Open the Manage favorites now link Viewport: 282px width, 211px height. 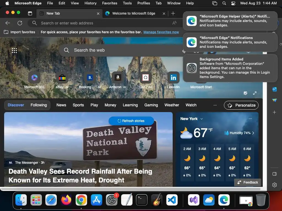(161, 32)
